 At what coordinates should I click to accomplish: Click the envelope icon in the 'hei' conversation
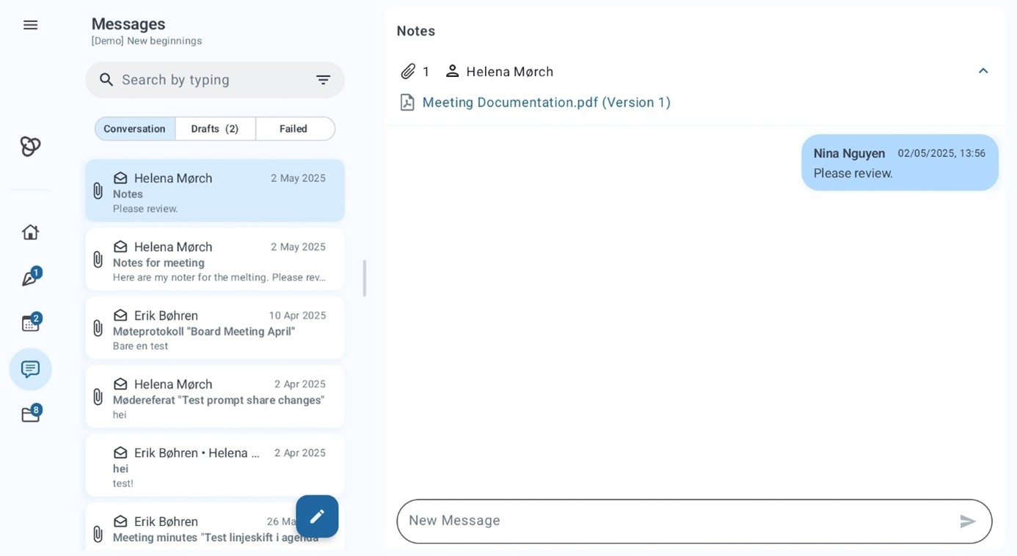point(120,453)
